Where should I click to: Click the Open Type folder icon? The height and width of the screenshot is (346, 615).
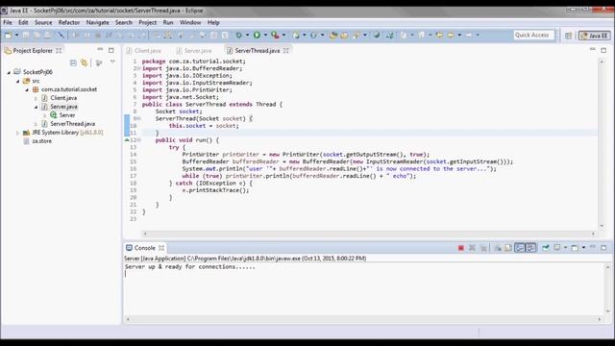click(333, 36)
